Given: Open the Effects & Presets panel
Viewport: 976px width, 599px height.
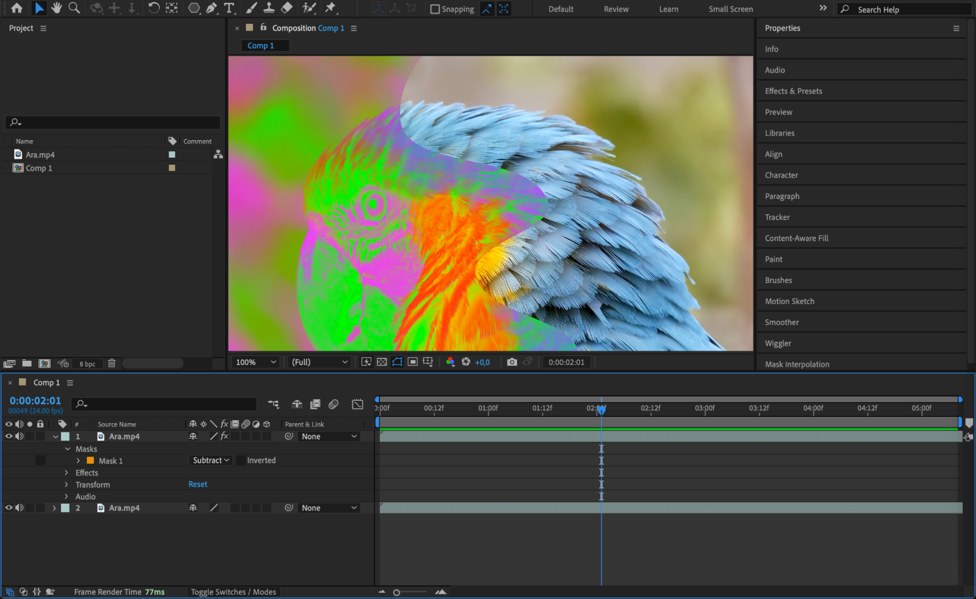Looking at the screenshot, I should tap(793, 91).
